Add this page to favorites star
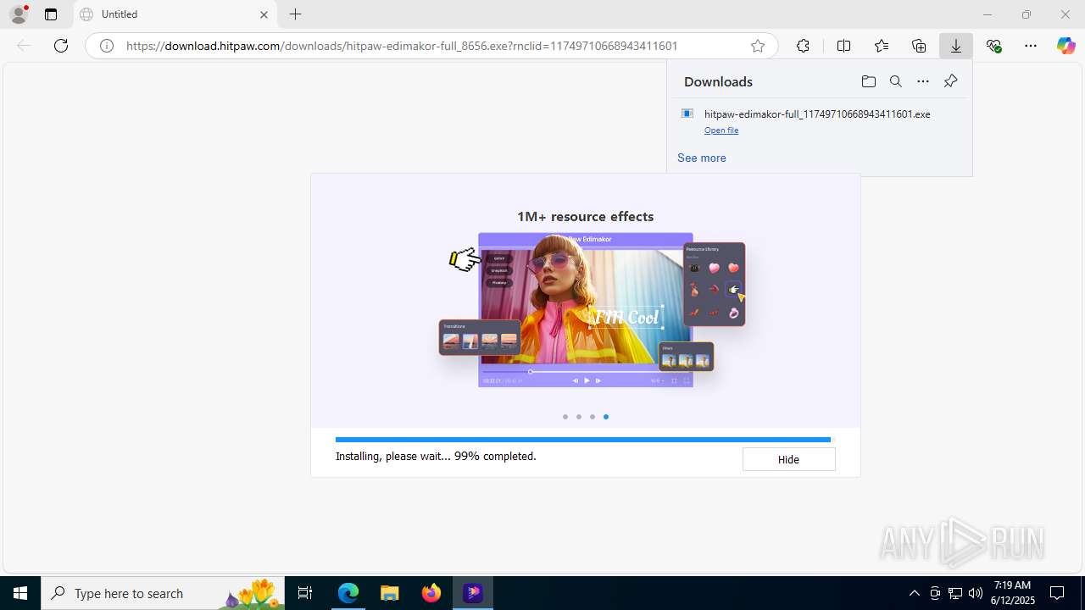Viewport: 1085px width, 610px height. (x=758, y=46)
